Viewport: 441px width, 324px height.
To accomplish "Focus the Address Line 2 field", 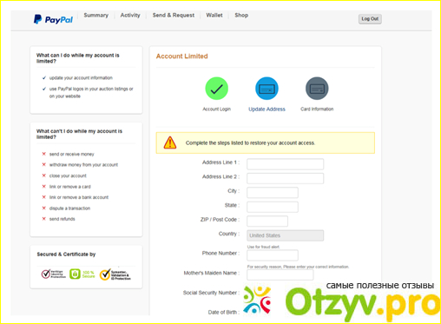I will (x=285, y=178).
